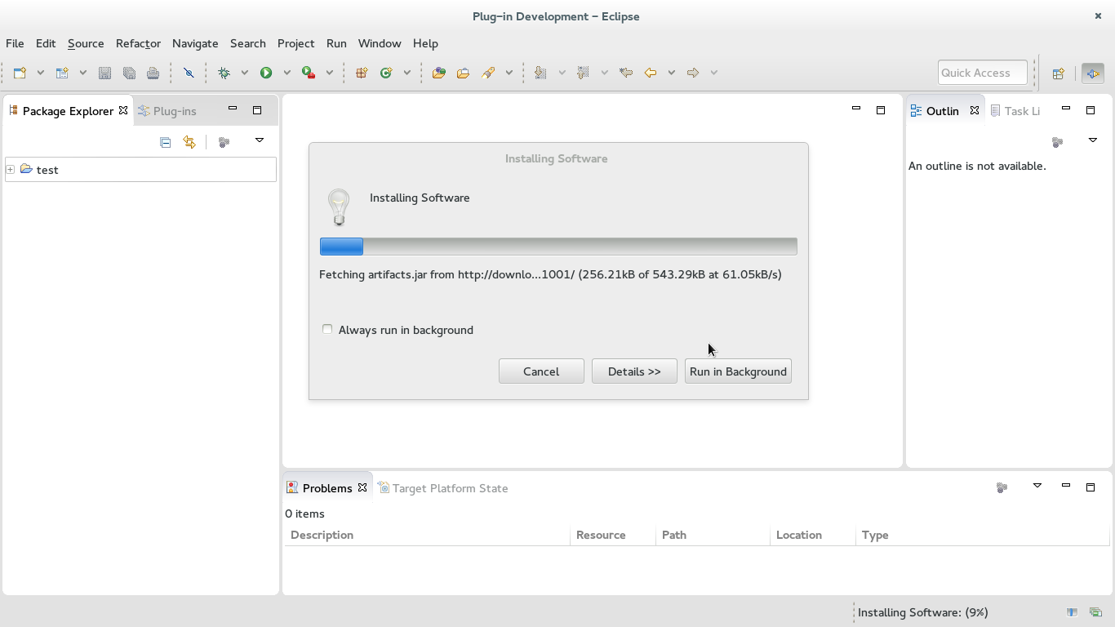Viewport: 1115px width, 627px height.
Task: Click Focus Task icon in Package Explorer
Action: [x=224, y=142]
